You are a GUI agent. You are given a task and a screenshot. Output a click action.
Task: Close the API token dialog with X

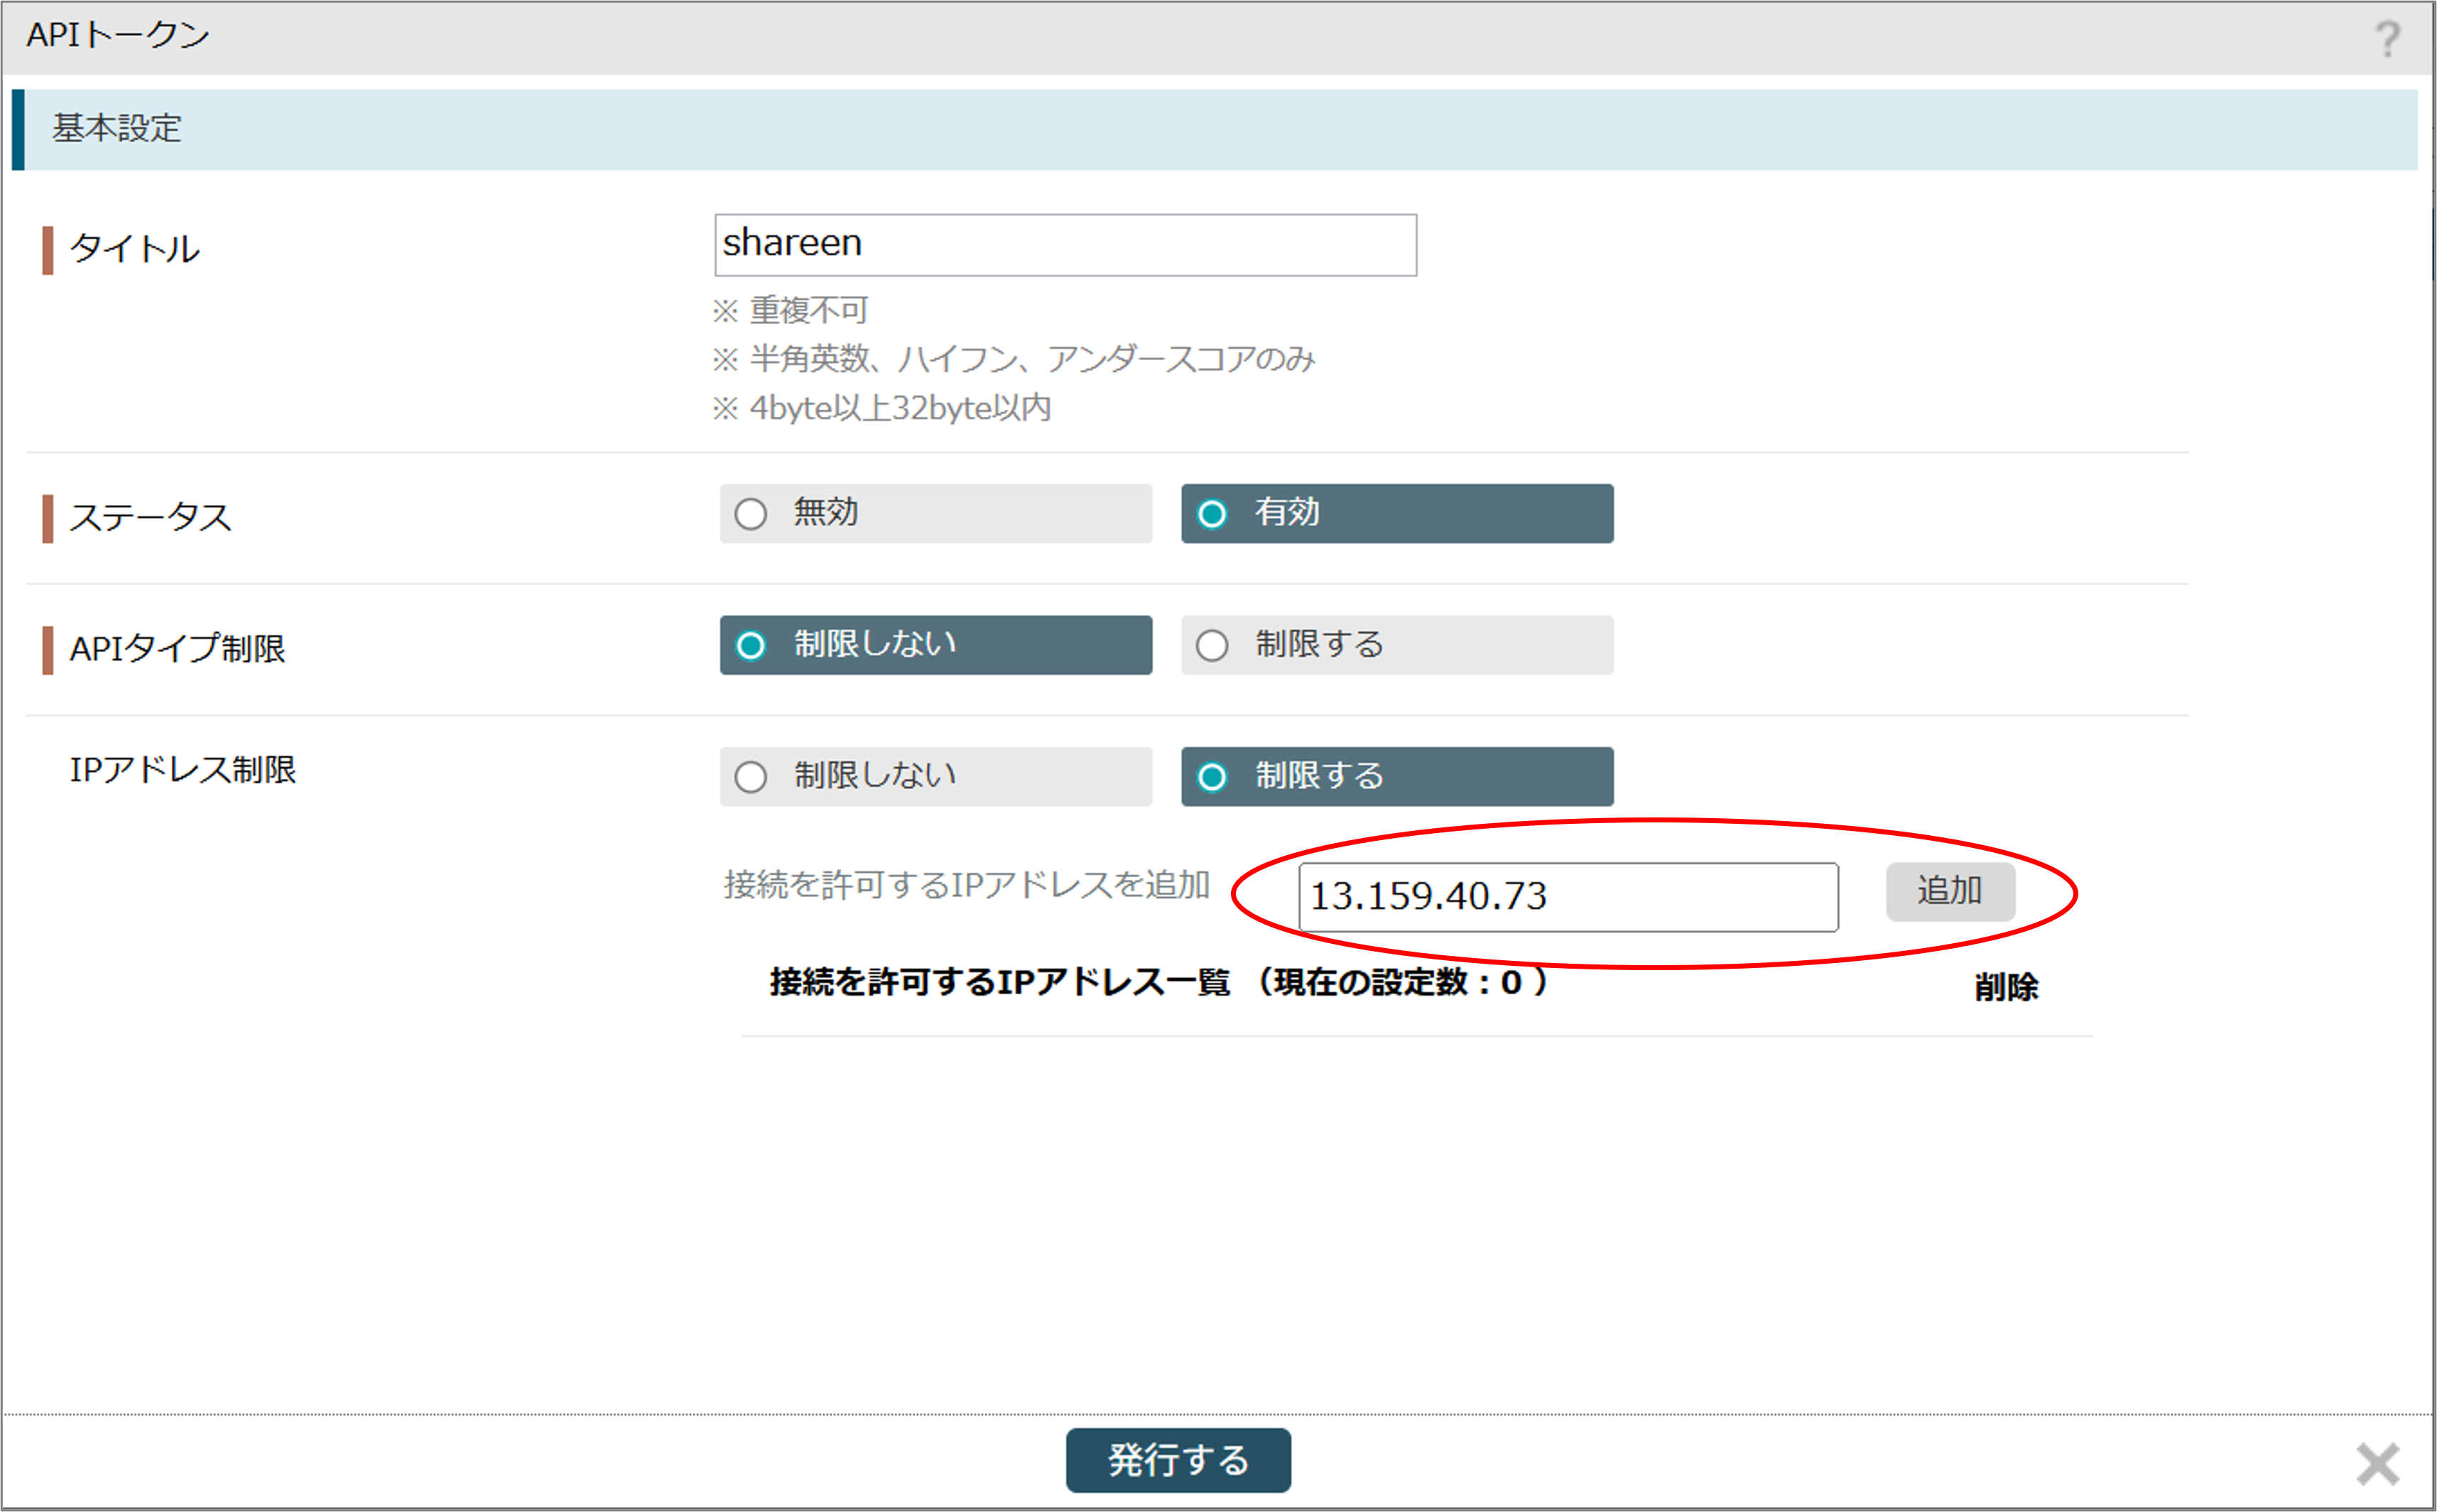(x=2377, y=1464)
